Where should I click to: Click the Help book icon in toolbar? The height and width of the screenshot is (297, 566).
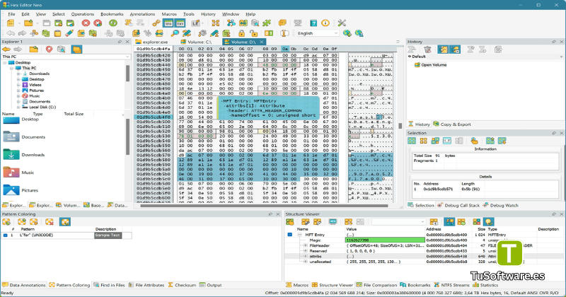(x=313, y=23)
